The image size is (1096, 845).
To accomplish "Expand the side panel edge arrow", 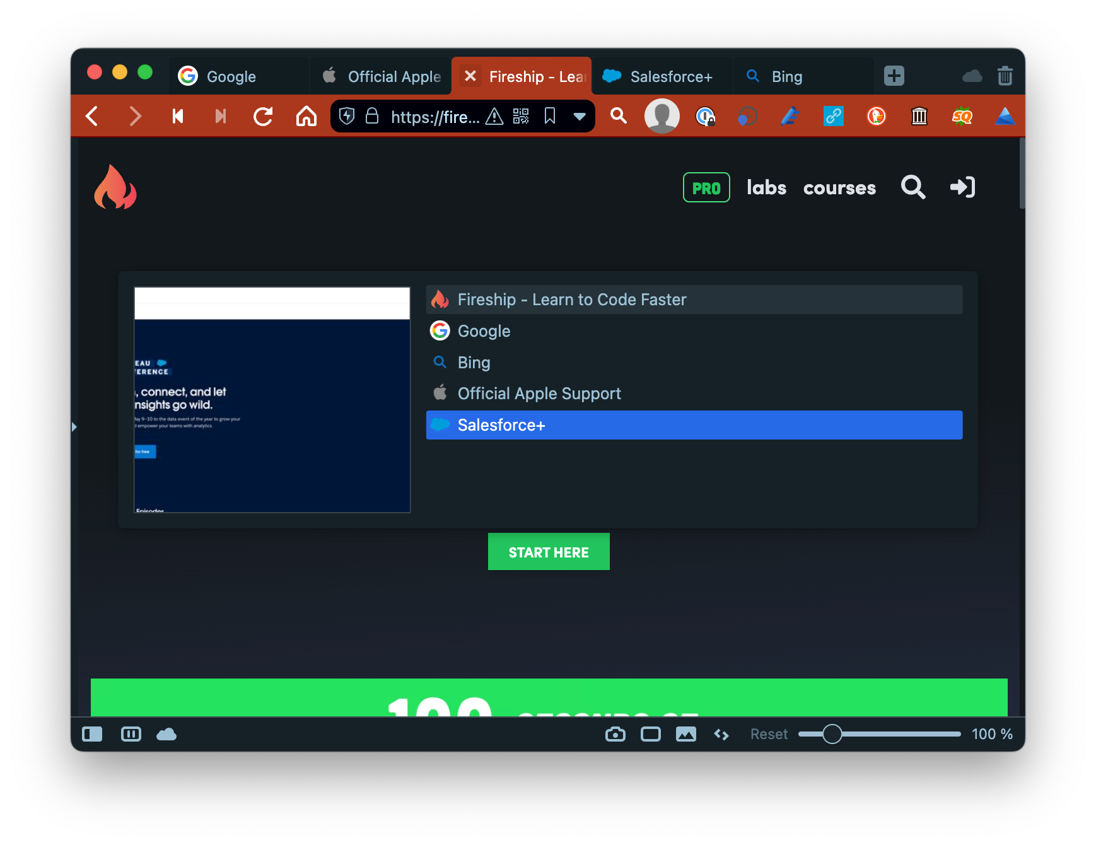I will point(74,427).
